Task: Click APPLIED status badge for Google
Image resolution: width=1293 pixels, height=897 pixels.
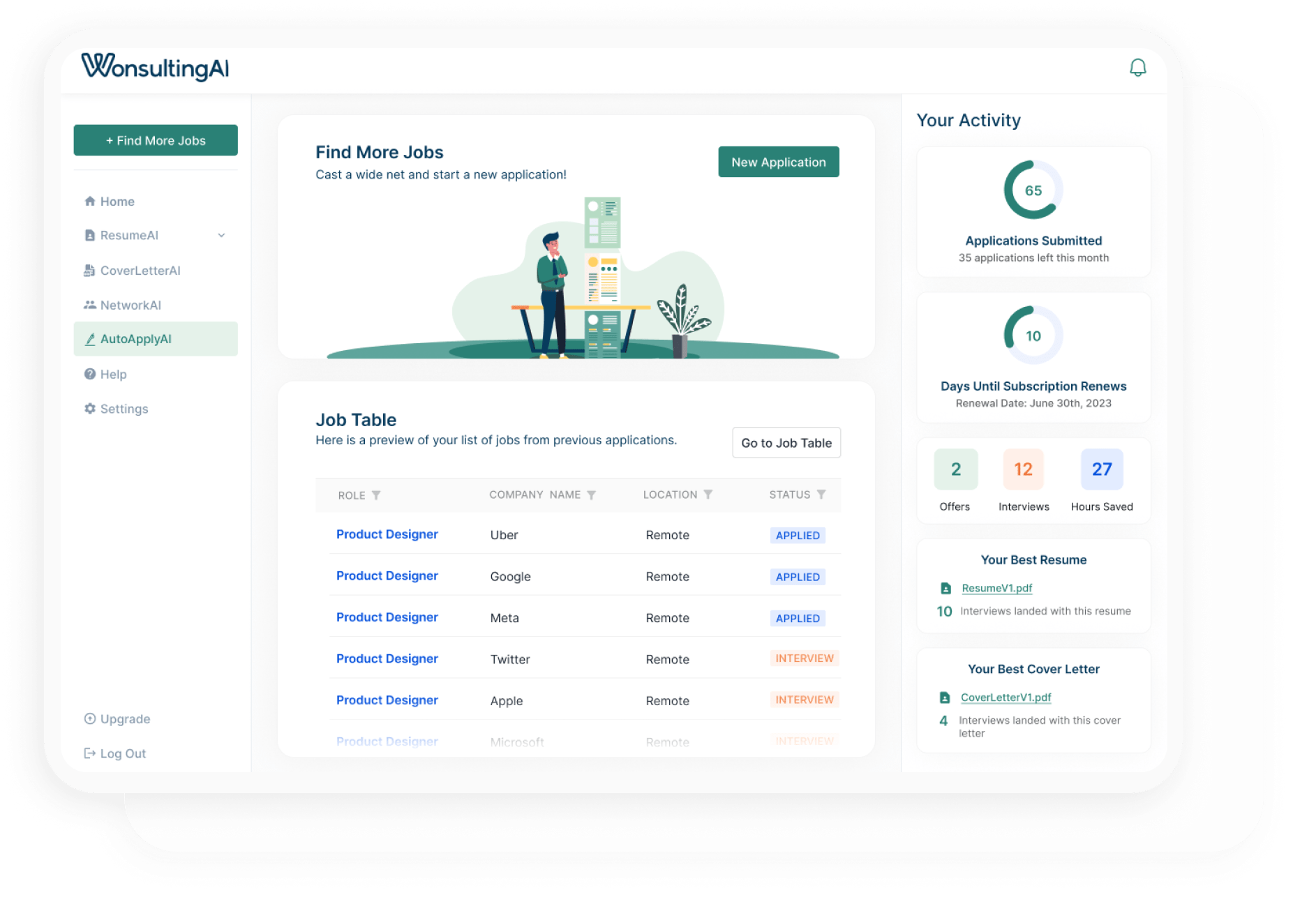Action: 798,577
